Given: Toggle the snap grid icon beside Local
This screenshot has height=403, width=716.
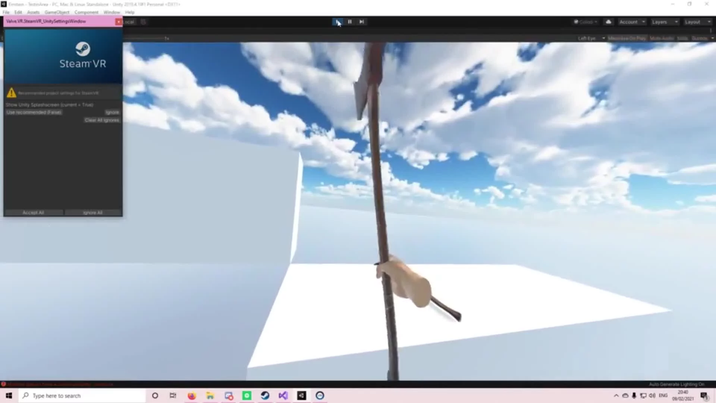Looking at the screenshot, I should pos(143,22).
